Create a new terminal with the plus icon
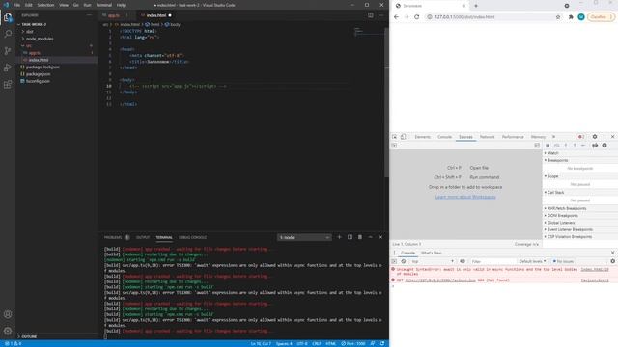 pos(339,237)
